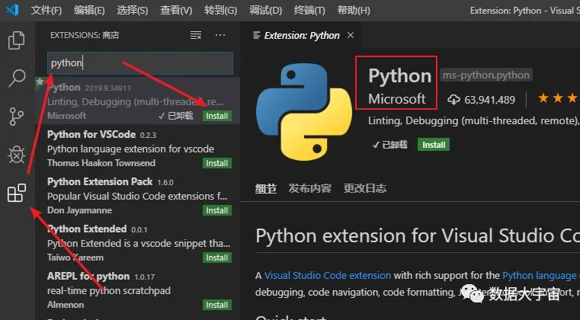
Task: Open extensions panel More Actions ellipsis
Action: pyautogui.click(x=220, y=35)
